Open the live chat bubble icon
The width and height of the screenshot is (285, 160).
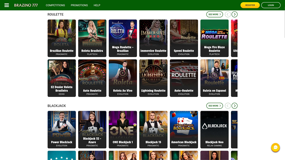pos(275,147)
